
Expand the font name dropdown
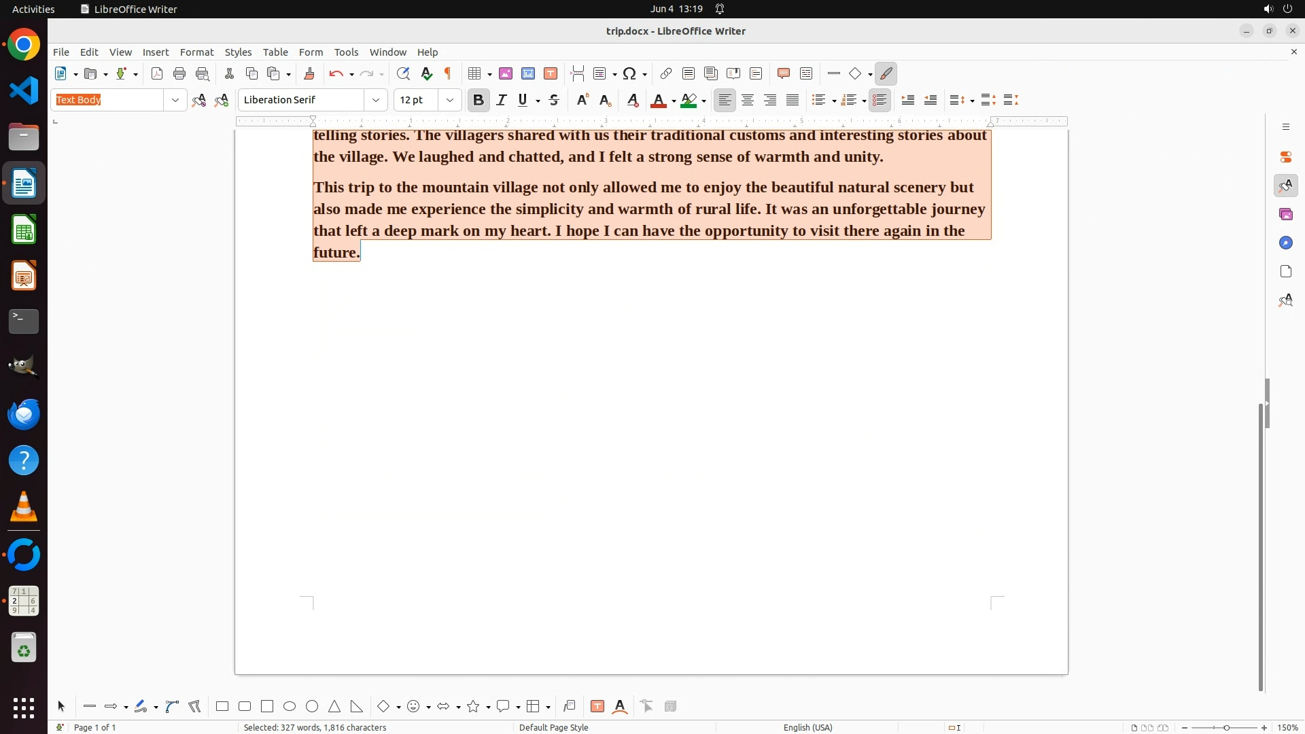[376, 100]
